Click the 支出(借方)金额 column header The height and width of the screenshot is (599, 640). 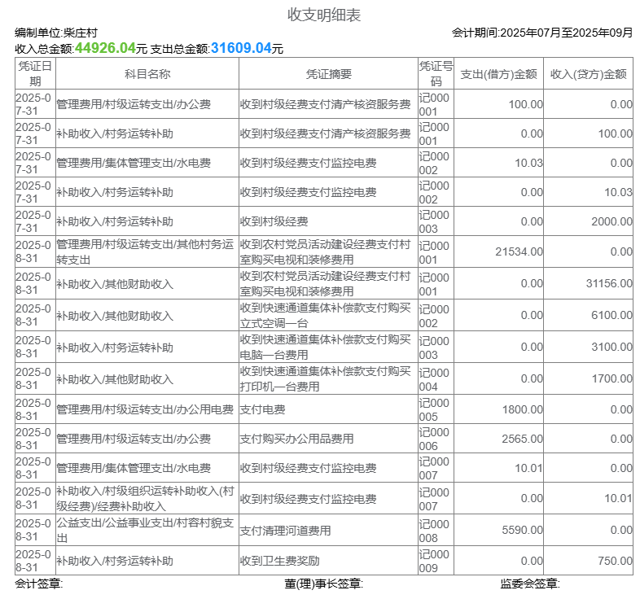499,74
